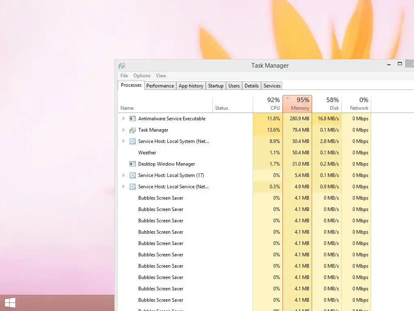Image resolution: width=414 pixels, height=311 pixels.
Task: Click the Service Host: Local System (Net... gear icon
Action: coord(133,141)
